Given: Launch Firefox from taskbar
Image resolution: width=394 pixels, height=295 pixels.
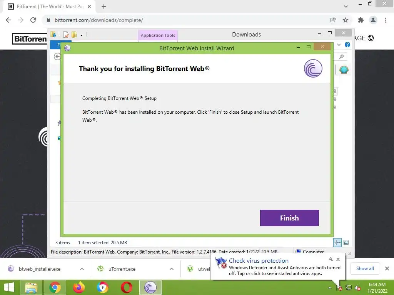Looking at the screenshot, I should (x=78, y=287).
